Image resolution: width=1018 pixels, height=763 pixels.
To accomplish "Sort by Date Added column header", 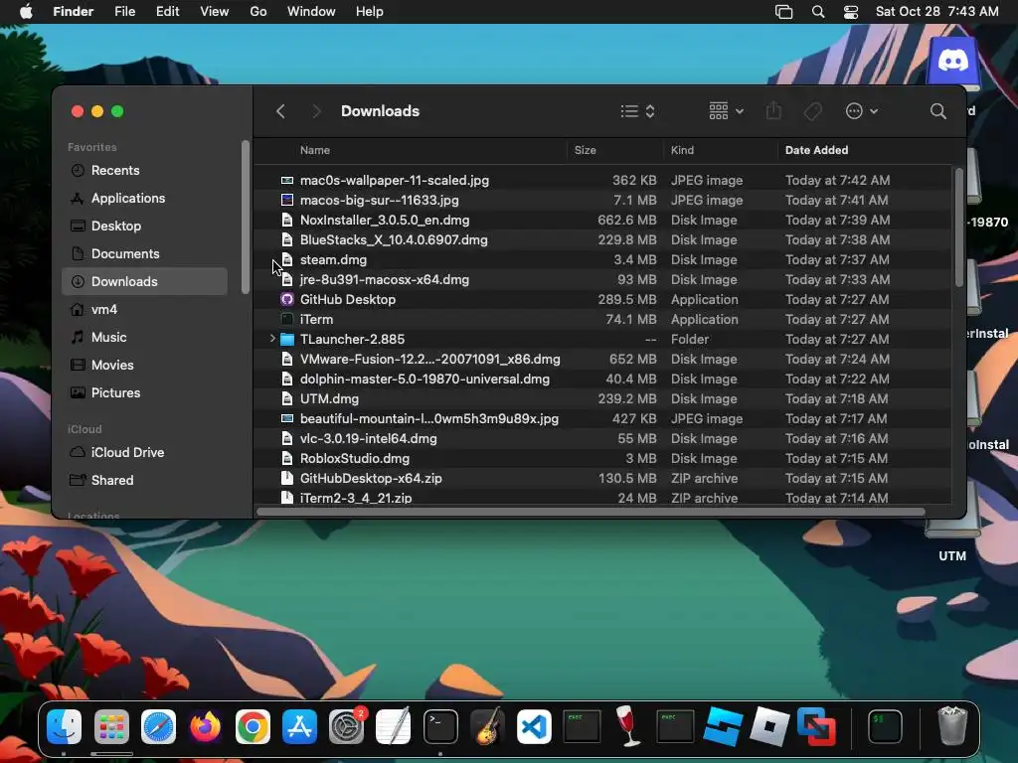I will tap(816, 150).
